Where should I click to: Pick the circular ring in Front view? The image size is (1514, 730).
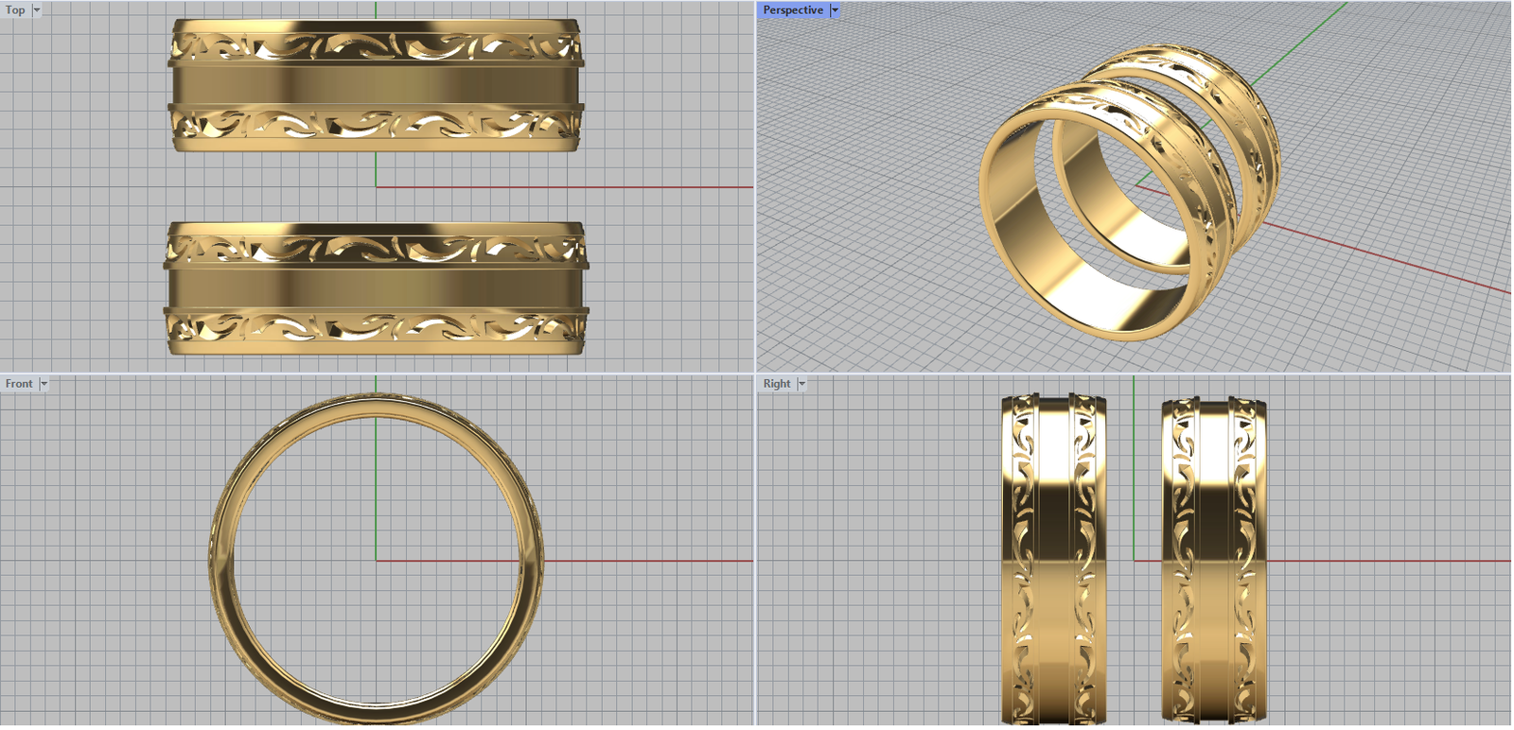(220, 560)
